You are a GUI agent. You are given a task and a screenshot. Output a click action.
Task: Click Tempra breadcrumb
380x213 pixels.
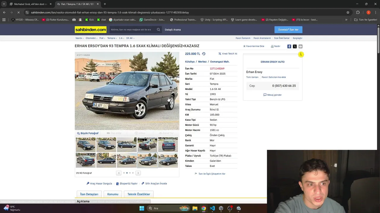pyautogui.click(x=111, y=38)
